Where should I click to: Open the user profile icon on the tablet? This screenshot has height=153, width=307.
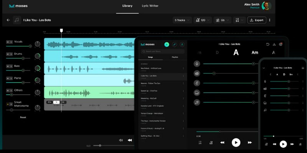[182, 44]
